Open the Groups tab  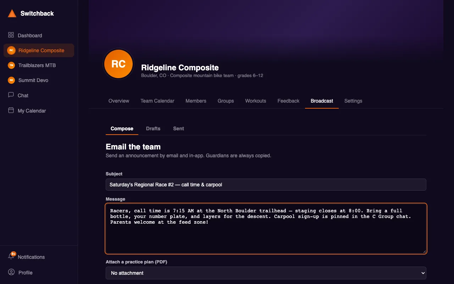[x=226, y=101]
